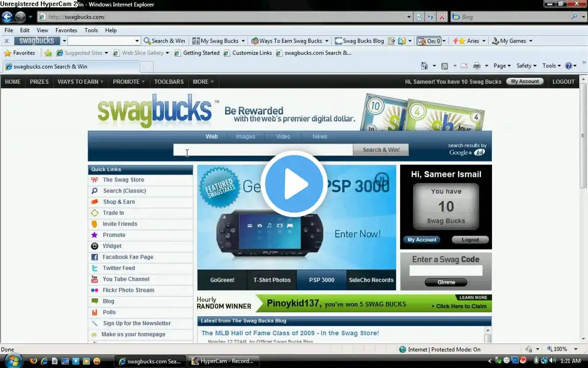Click the Print icon in command bar

[477, 66]
